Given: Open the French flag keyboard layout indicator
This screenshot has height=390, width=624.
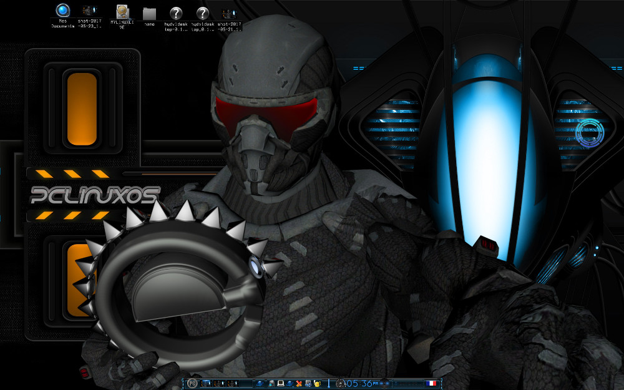Looking at the screenshot, I should (x=431, y=383).
